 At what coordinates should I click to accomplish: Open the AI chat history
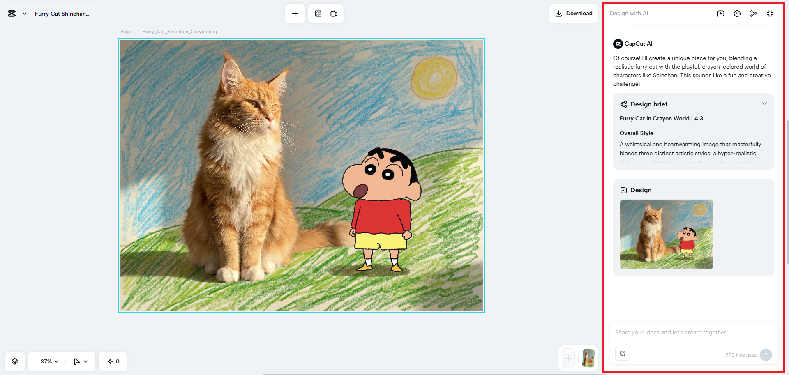click(737, 14)
